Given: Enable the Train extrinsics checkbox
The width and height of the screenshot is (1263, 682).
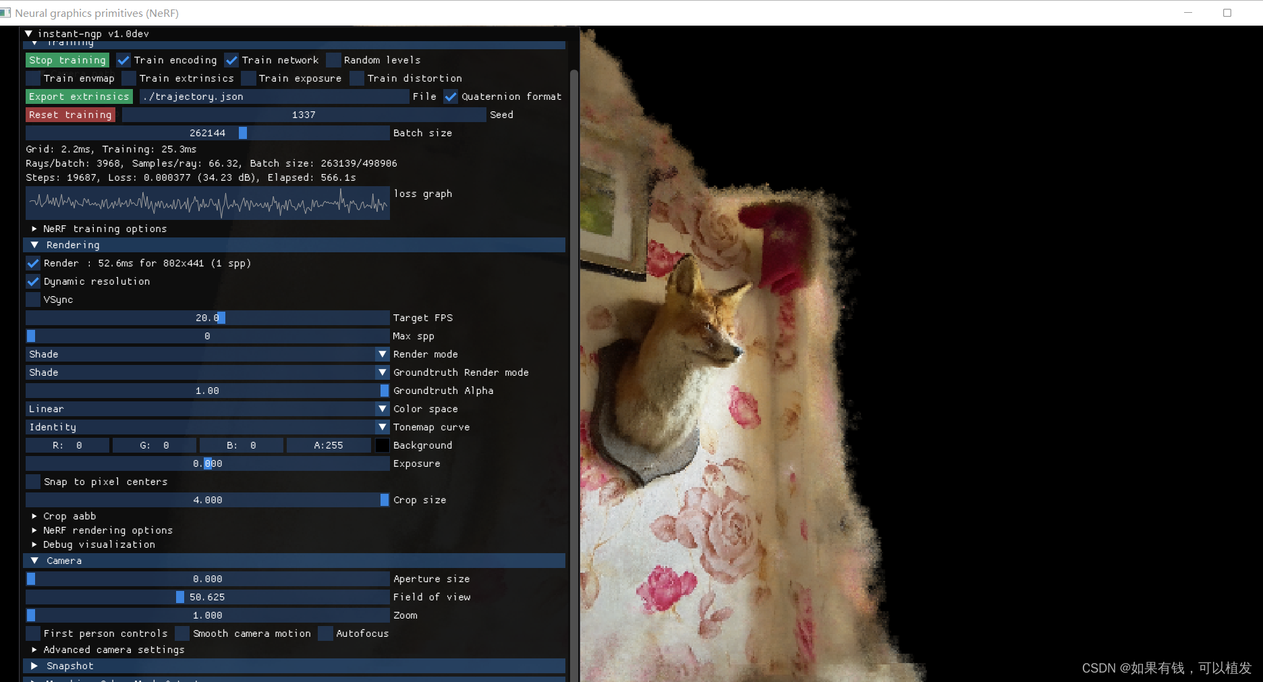Looking at the screenshot, I should [129, 78].
